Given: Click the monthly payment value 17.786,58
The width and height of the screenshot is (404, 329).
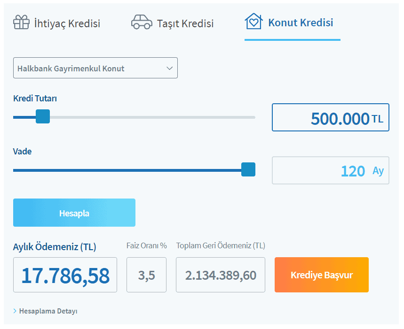Looking at the screenshot, I should [65, 275].
